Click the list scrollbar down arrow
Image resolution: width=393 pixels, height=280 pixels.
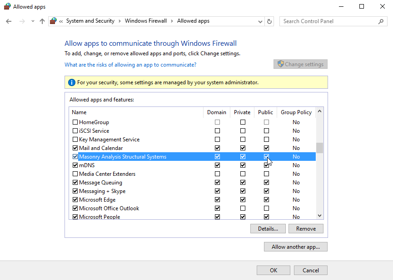(319, 216)
